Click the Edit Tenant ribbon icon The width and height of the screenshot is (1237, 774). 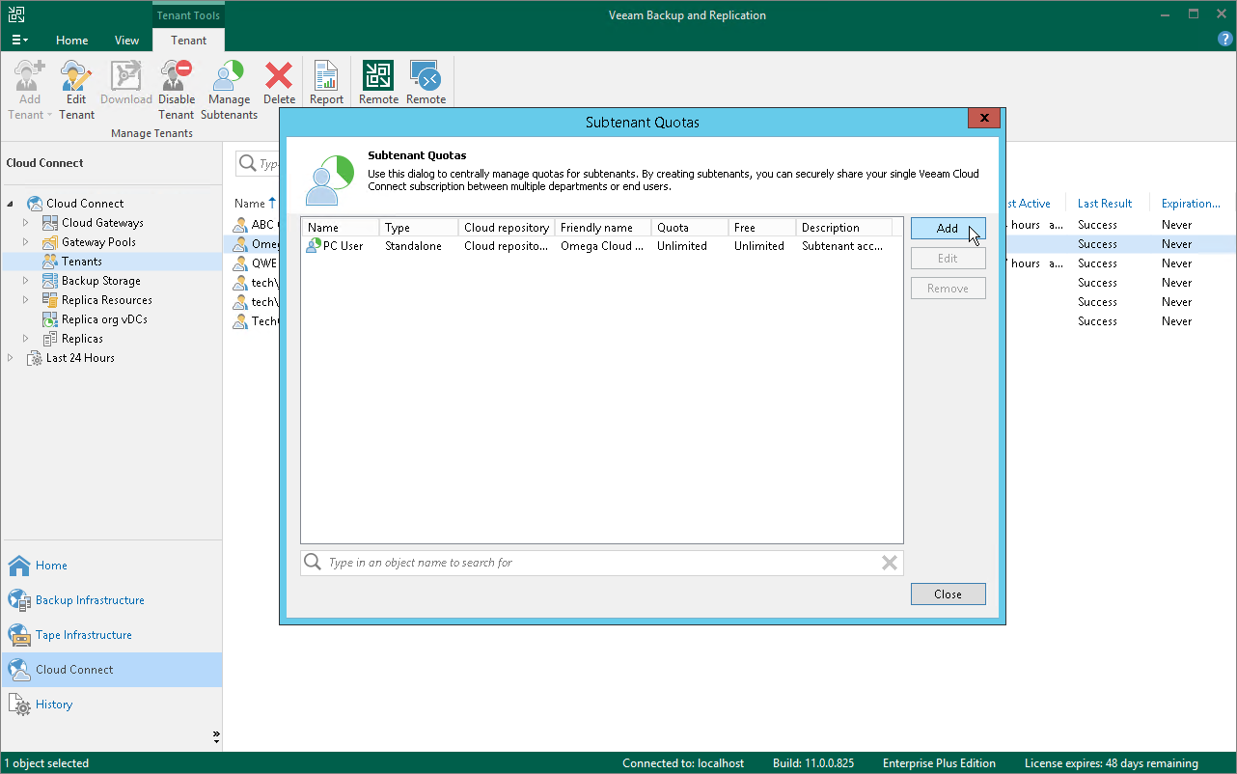pyautogui.click(x=76, y=75)
